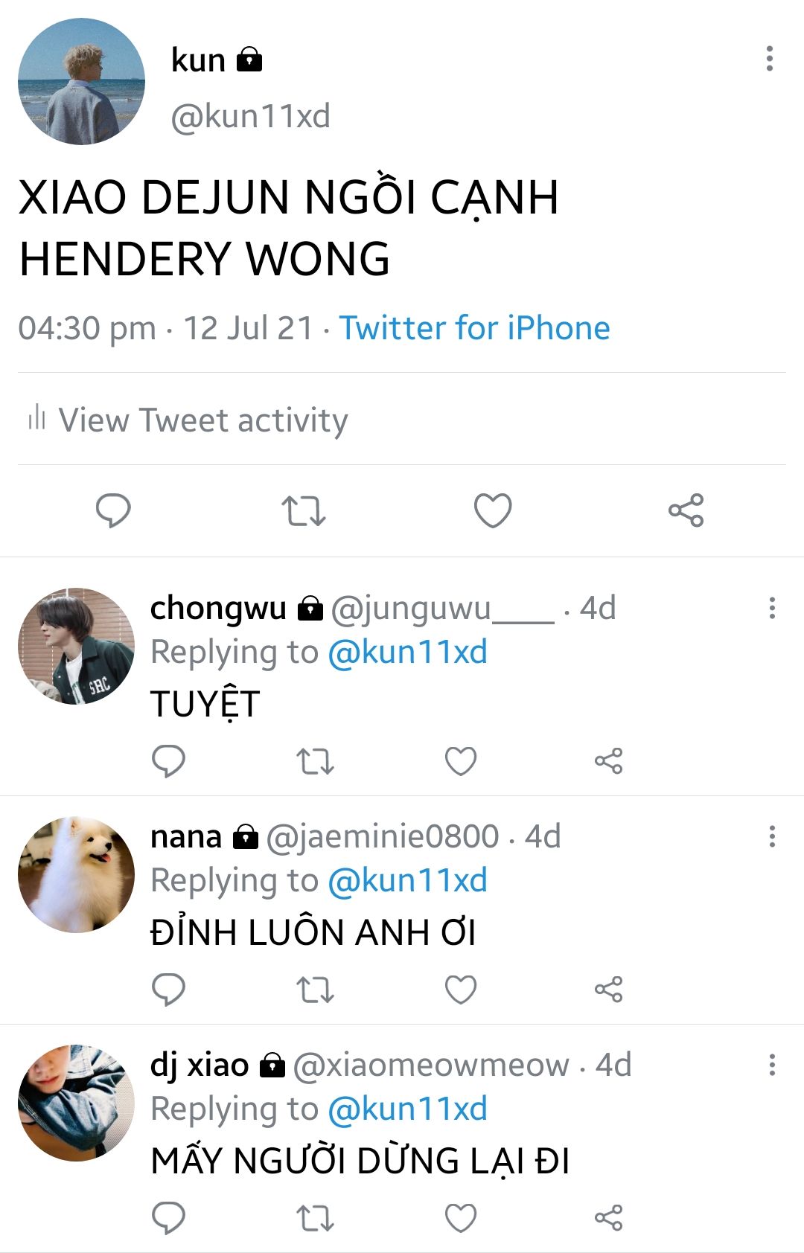Open nana's dog avatar profile
The image size is (804, 1253).
76,875
